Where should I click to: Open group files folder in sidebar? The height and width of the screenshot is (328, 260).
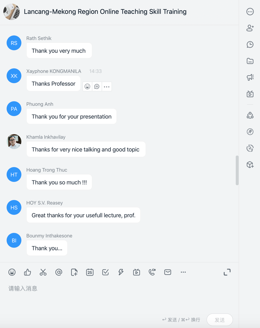click(x=250, y=61)
